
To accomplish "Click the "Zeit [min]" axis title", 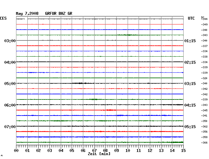I will click(x=99, y=154).
